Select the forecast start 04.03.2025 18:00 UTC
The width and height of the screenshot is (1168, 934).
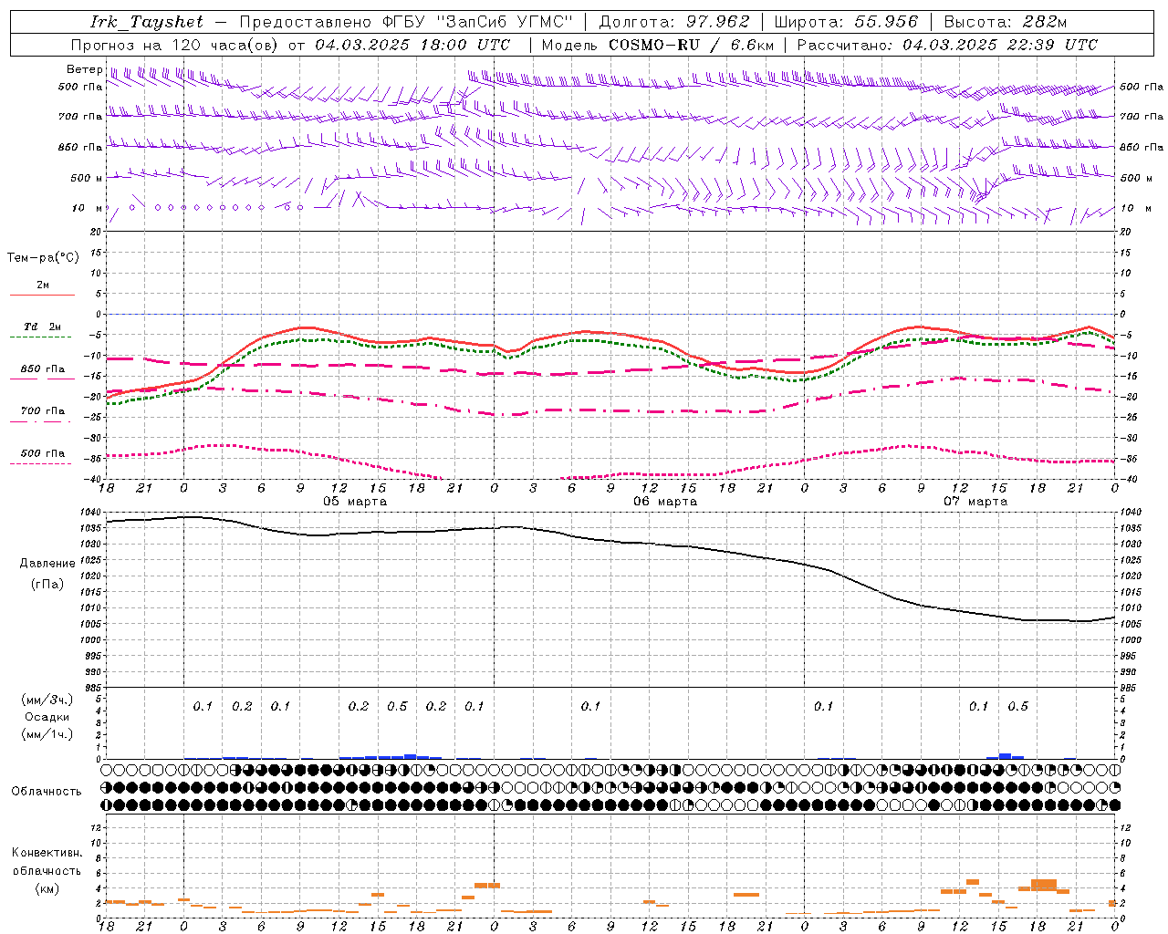412,45
